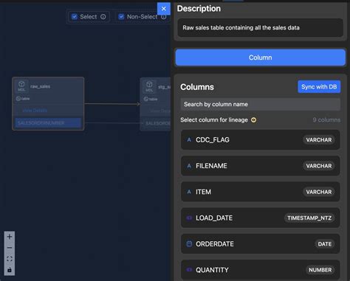Toggle the Select checkbox
Image resolution: width=350 pixels, height=281 pixels.
tap(75, 17)
